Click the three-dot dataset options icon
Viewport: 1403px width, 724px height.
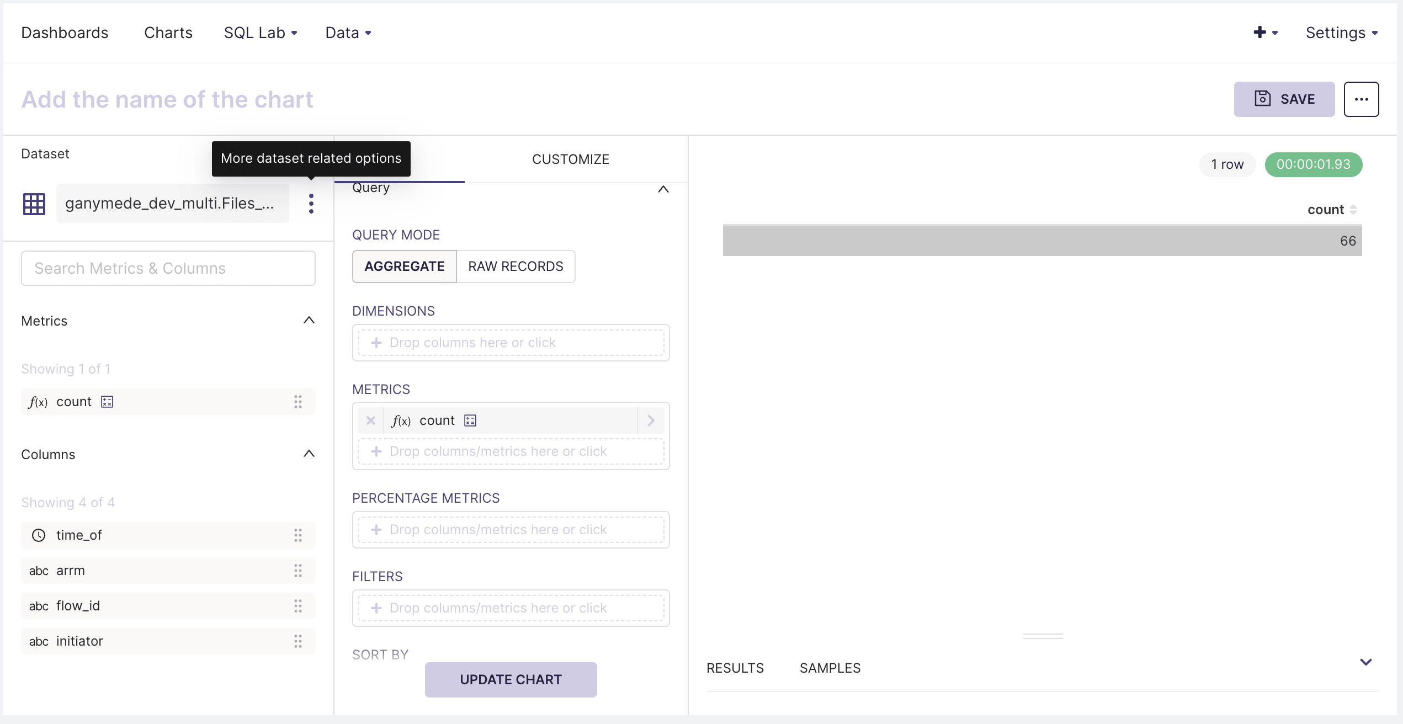coord(311,204)
